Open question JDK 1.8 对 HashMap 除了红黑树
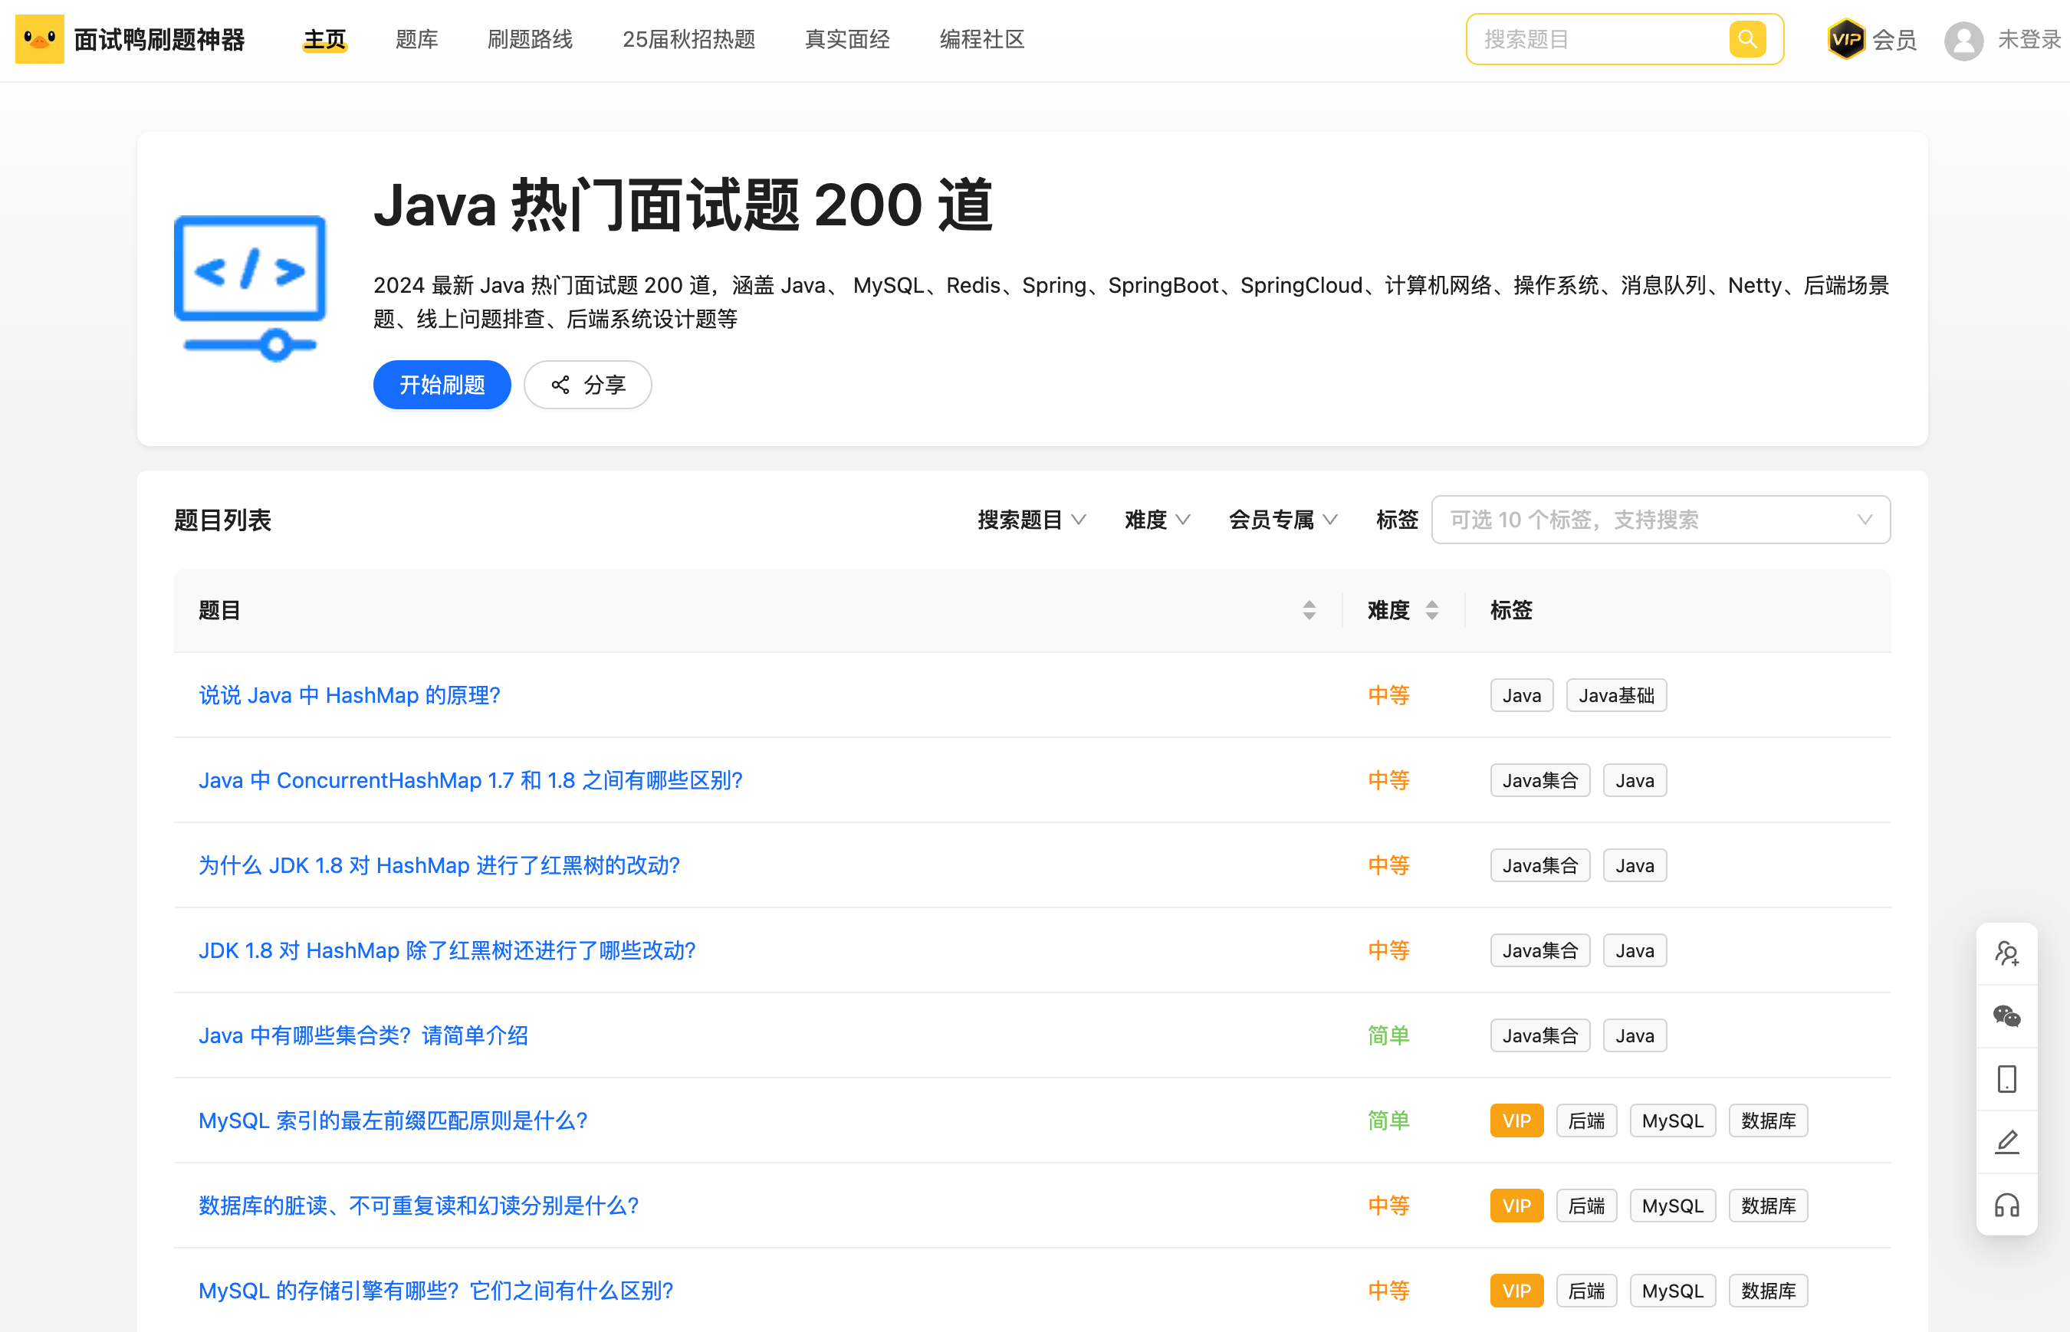Viewport: 2070px width, 1332px height. [x=446, y=950]
